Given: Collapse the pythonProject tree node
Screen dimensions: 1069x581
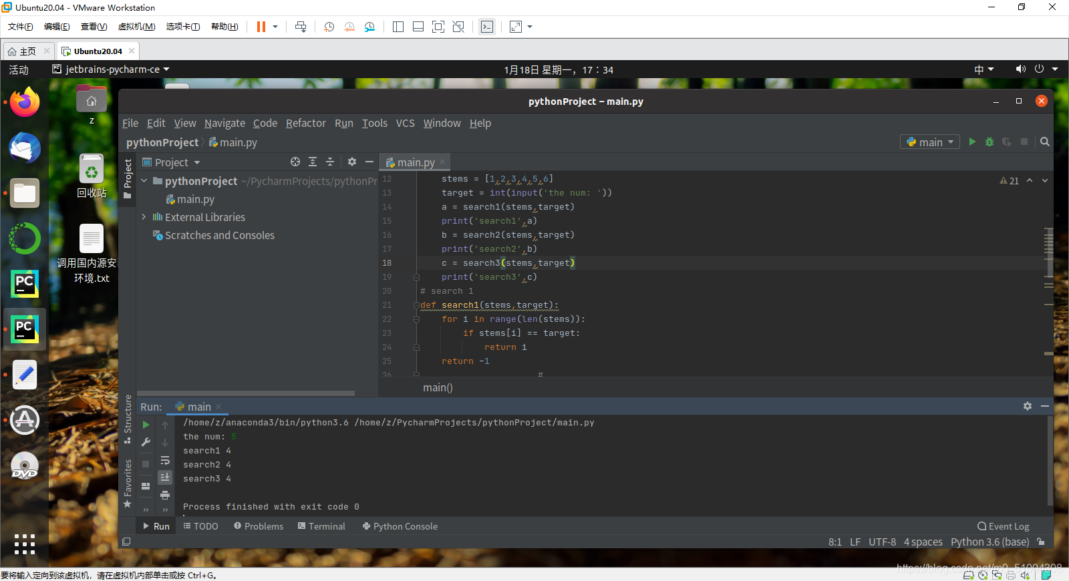Looking at the screenshot, I should (x=144, y=181).
